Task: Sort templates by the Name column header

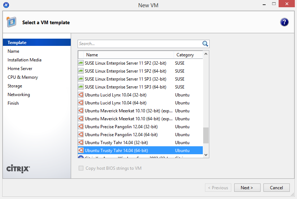Action: [129, 55]
